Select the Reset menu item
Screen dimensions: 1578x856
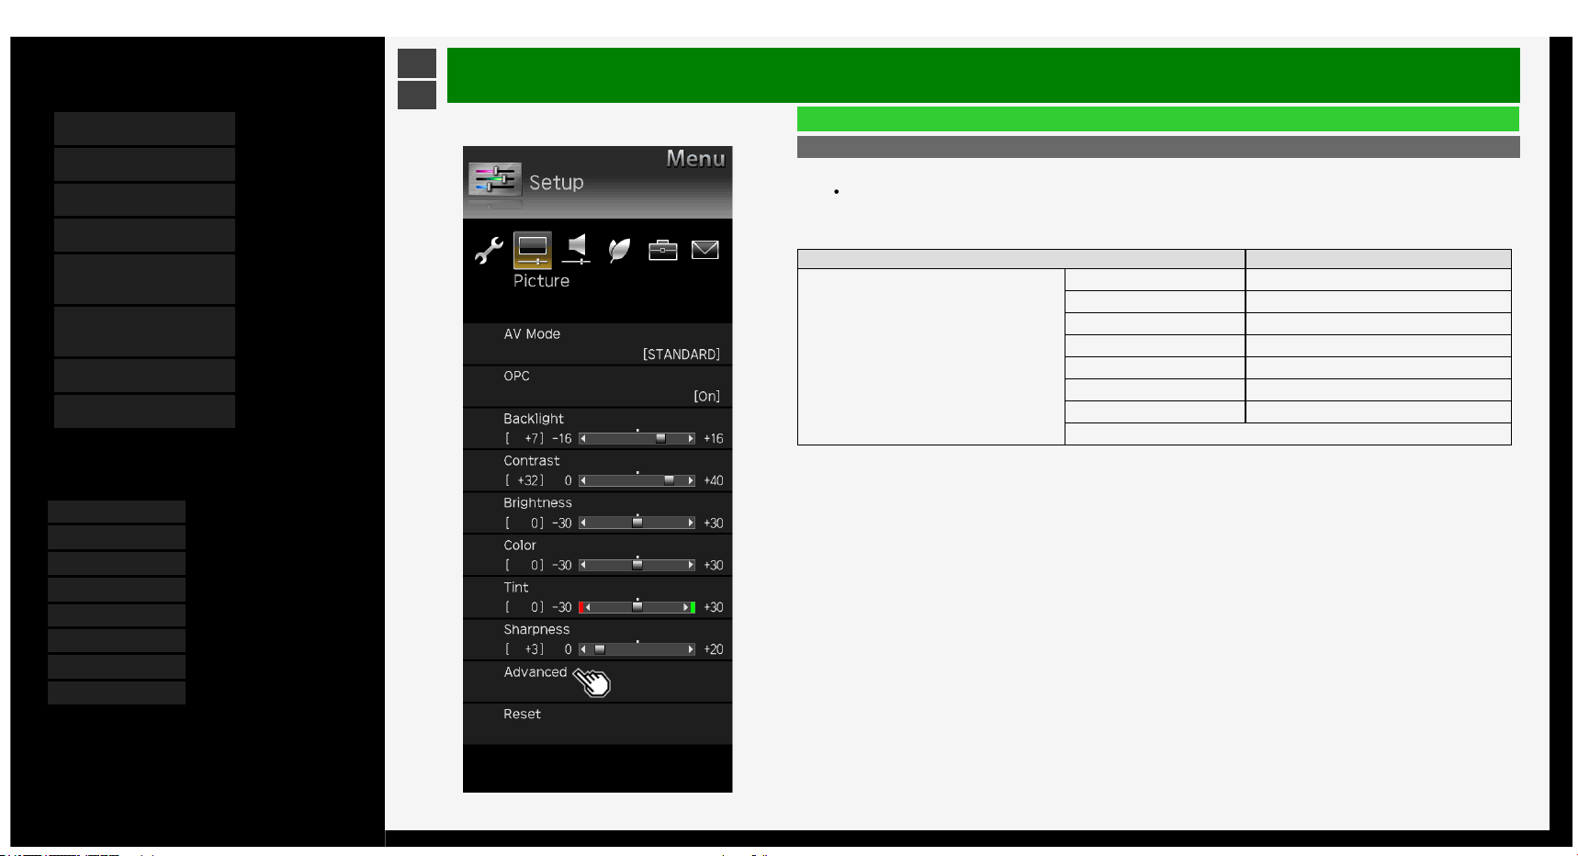point(597,724)
